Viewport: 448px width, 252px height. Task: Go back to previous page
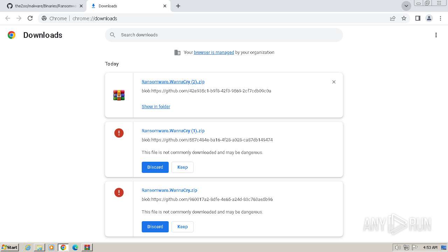click(x=8, y=18)
